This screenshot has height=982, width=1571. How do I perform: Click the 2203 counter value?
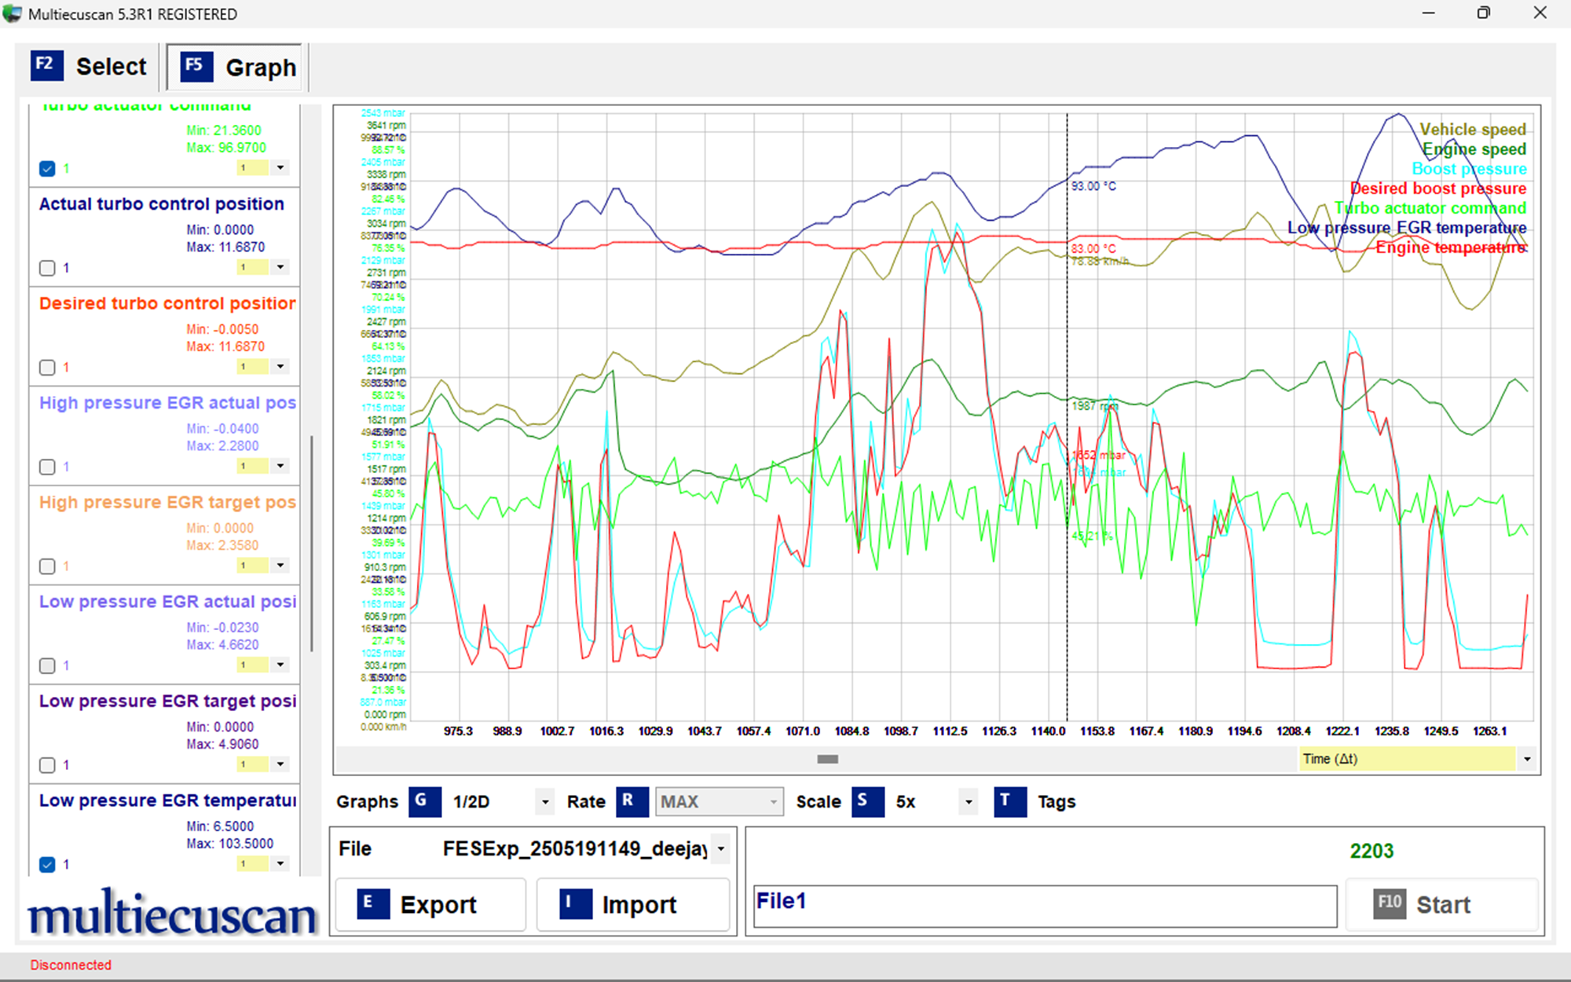coord(1371,851)
